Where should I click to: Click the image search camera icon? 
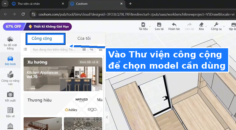point(84,49)
